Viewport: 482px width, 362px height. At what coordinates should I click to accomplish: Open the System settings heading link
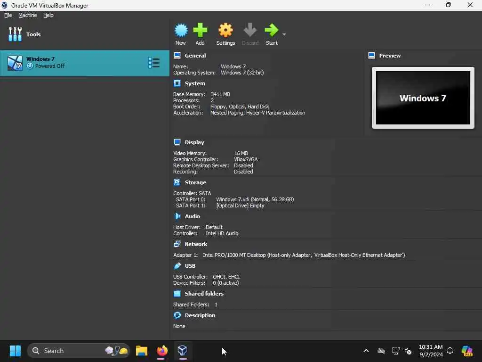[x=195, y=83]
